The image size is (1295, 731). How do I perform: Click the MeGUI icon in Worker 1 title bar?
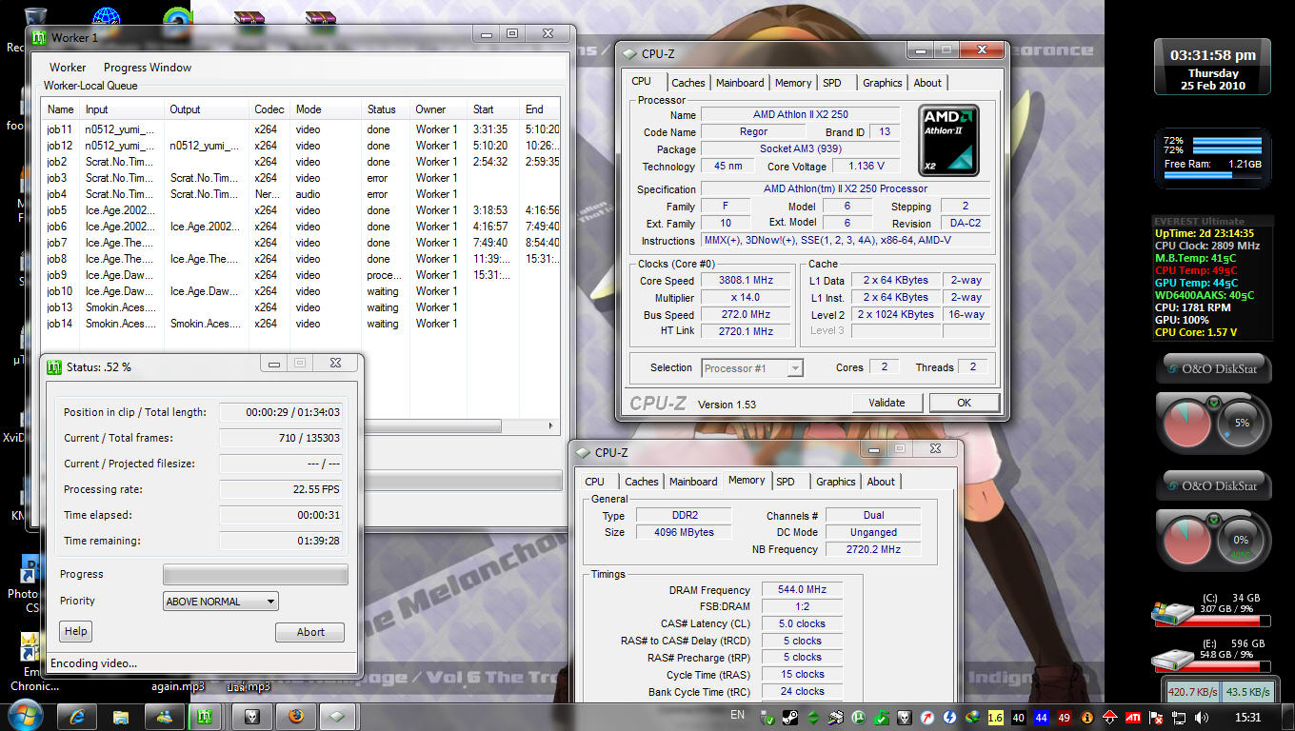(39, 37)
